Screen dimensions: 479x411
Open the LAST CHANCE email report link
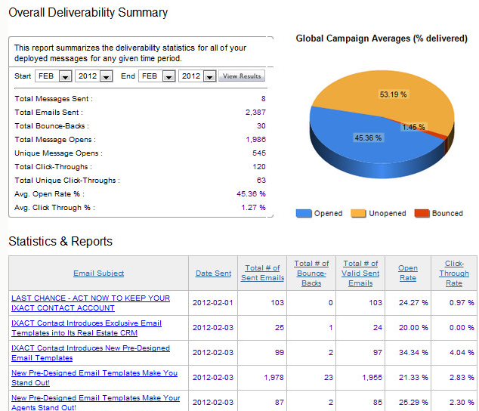[90, 303]
